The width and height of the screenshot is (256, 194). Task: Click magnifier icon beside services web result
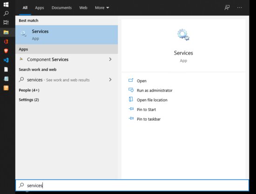(x=21, y=79)
